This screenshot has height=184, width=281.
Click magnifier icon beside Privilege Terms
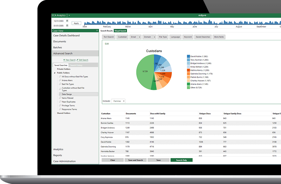pos(60,106)
